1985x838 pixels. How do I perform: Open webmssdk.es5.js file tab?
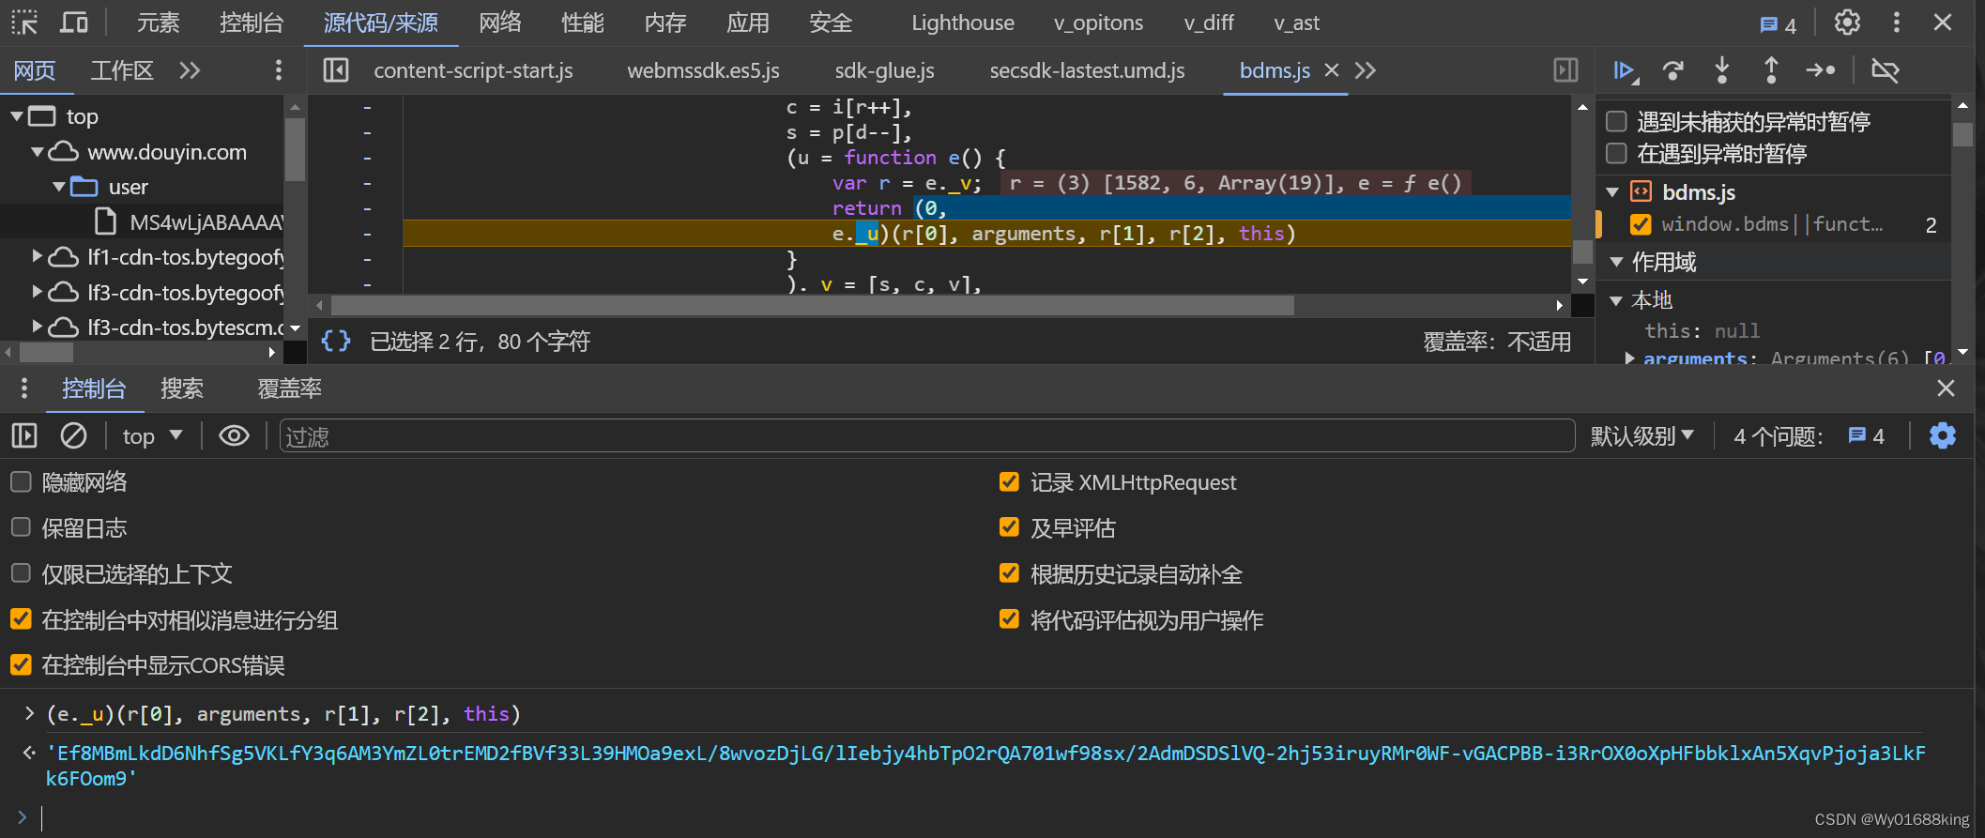703,70
